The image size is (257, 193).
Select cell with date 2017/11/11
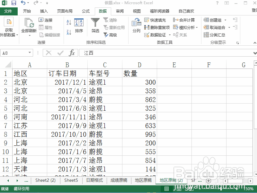point(67,117)
